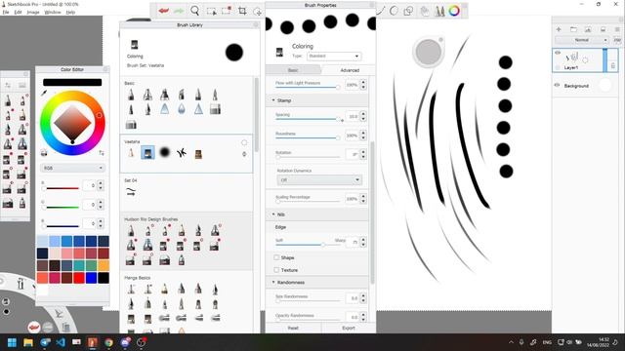Open the Edit menu
The width and height of the screenshot is (625, 351).
18,13
